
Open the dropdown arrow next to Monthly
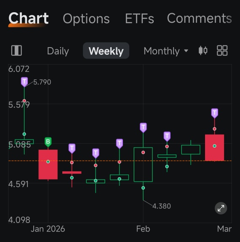coord(186,51)
